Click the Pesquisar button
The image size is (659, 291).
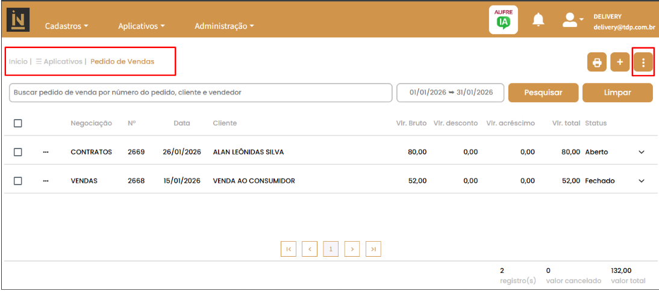[543, 93]
